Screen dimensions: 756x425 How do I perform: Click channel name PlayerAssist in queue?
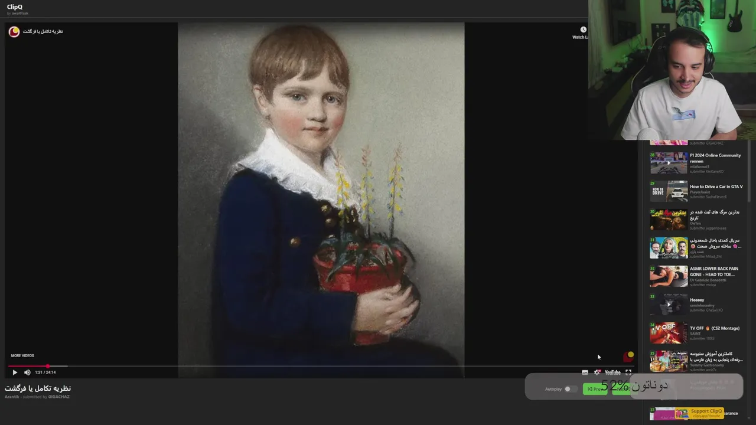pos(700,192)
